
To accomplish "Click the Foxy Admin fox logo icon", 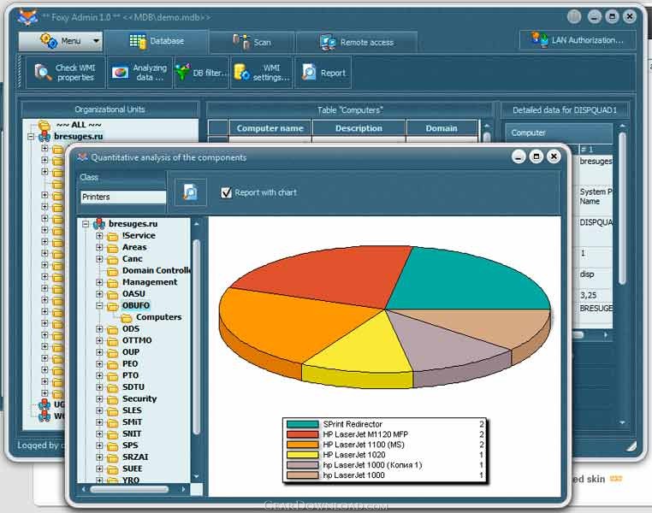I will (28, 17).
